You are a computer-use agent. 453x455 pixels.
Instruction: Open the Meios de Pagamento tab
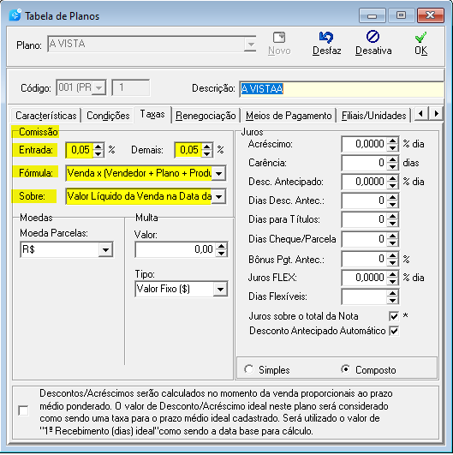click(x=289, y=116)
